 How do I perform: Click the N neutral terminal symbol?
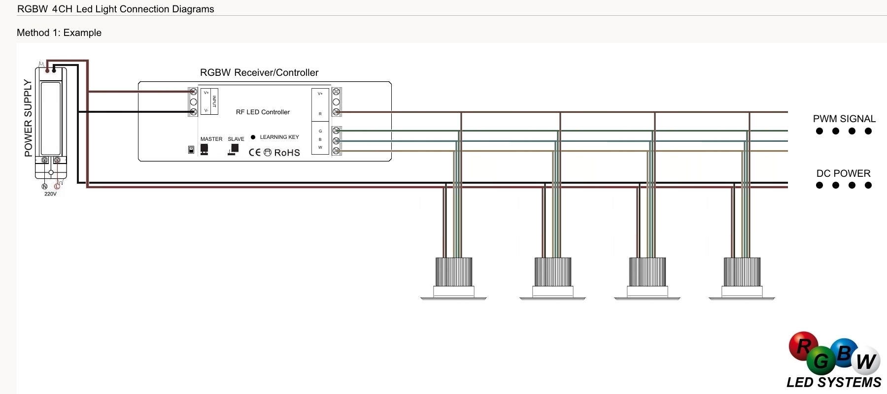(x=44, y=186)
